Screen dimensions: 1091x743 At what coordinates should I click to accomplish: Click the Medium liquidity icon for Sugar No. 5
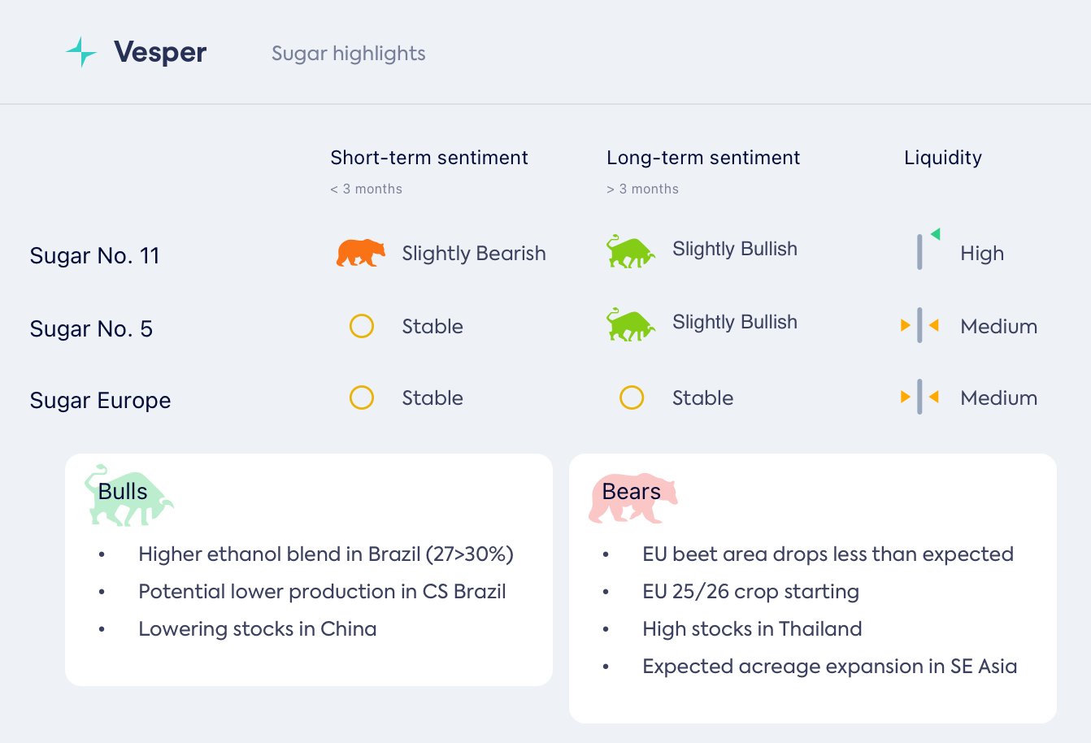point(919,326)
